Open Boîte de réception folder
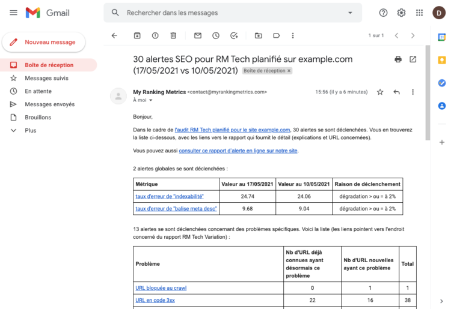 [x=48, y=65]
